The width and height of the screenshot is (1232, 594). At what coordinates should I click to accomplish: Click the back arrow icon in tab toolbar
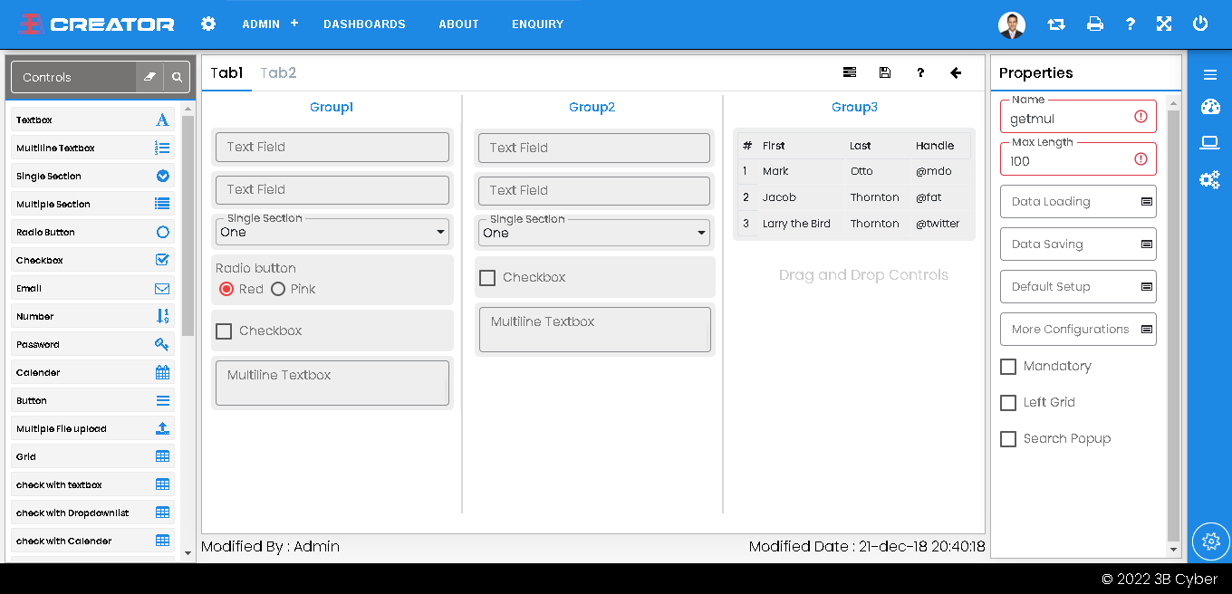pyautogui.click(x=956, y=73)
